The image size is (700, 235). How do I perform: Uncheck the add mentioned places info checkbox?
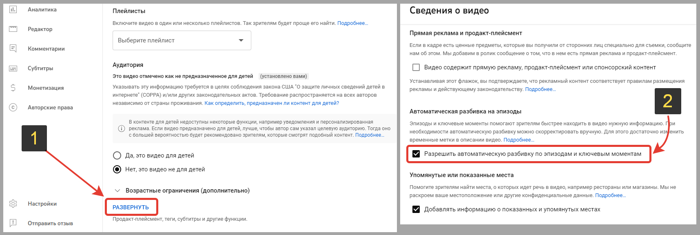[x=416, y=209]
